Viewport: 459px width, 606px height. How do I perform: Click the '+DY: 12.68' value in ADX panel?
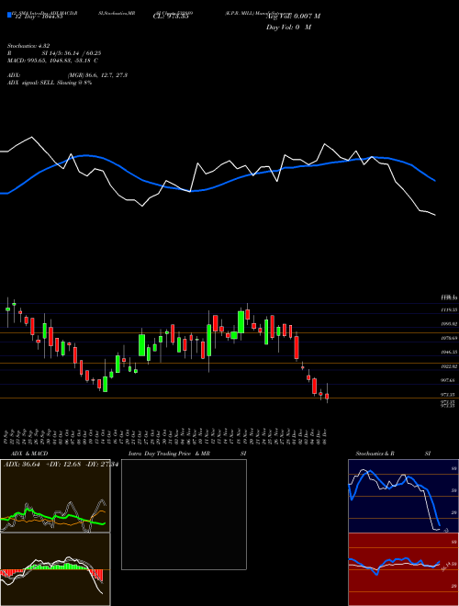pos(62,465)
